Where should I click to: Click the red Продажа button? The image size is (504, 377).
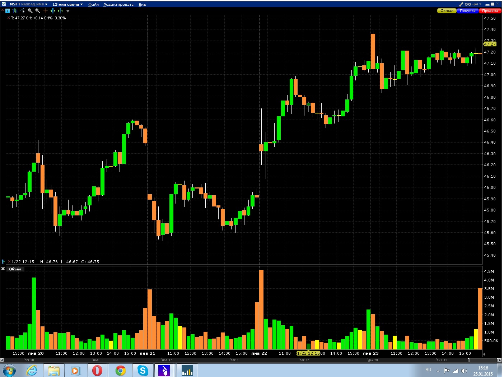click(x=490, y=11)
